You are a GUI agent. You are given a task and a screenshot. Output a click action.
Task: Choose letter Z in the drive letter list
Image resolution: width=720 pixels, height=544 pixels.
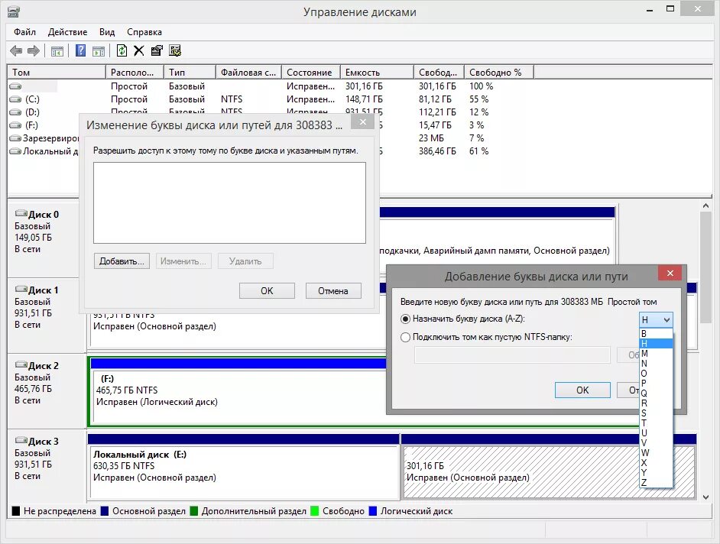pyautogui.click(x=656, y=482)
